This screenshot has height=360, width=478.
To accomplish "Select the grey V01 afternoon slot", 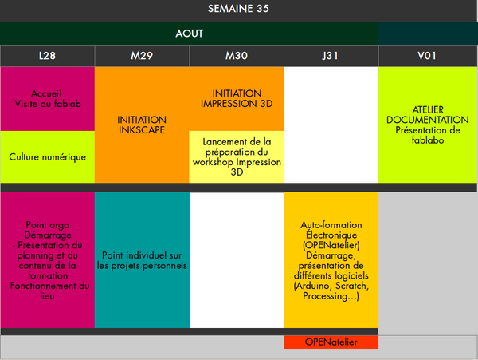I will point(427,259).
